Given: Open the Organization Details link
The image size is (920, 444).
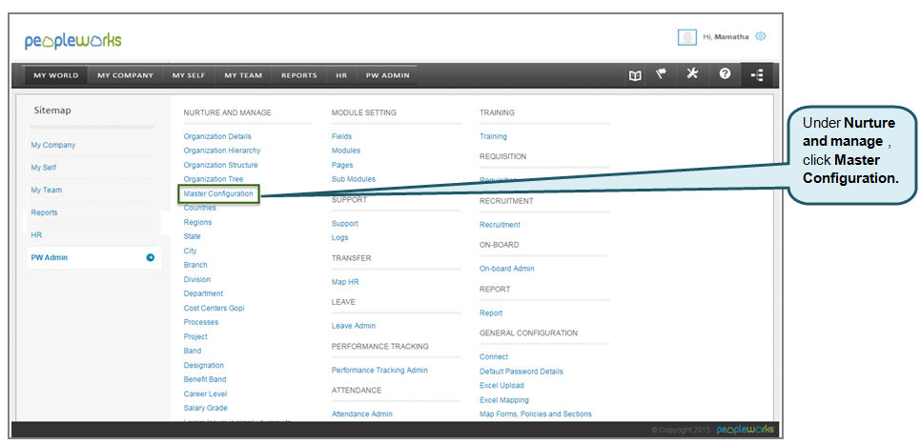Looking at the screenshot, I should click(217, 136).
